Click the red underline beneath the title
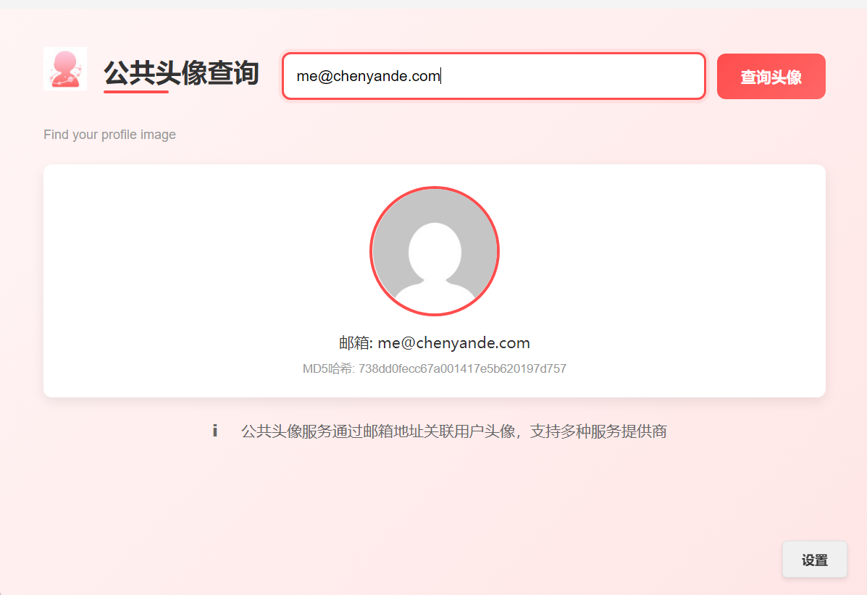The height and width of the screenshot is (595, 867). click(x=136, y=91)
